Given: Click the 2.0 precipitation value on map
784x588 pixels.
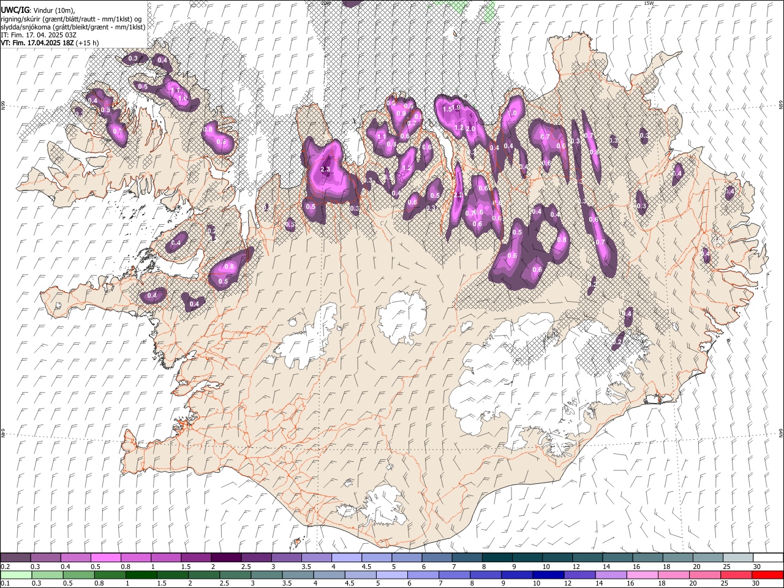Looking at the screenshot, I should (x=470, y=129).
